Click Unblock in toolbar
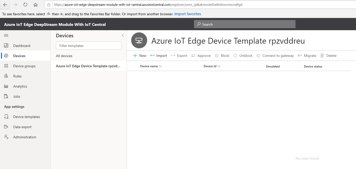356x169 pixels. pyautogui.click(x=243, y=56)
